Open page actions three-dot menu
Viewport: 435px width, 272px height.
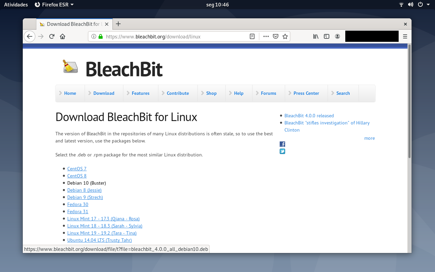[266, 36]
